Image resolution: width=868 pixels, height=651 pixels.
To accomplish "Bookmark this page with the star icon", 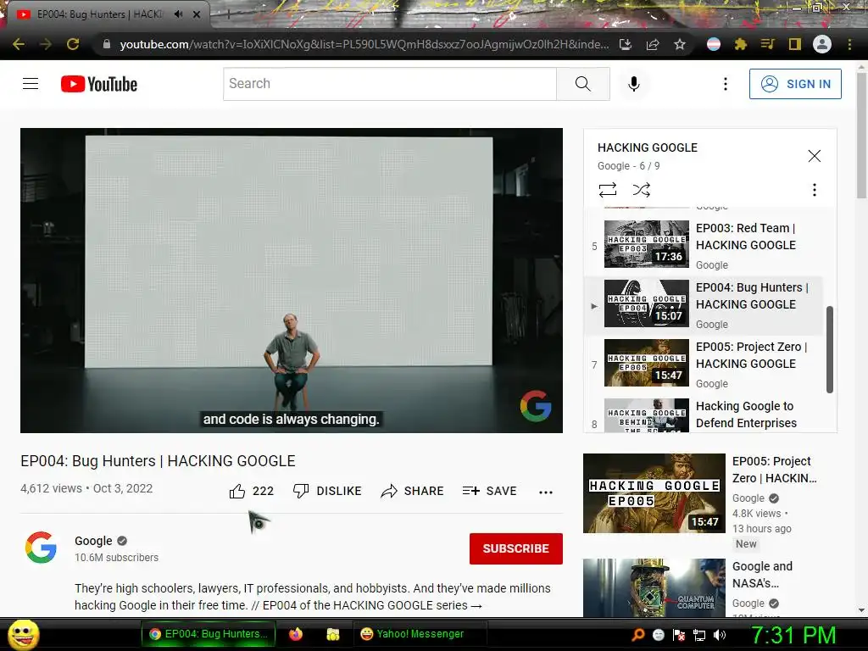I will (680, 44).
